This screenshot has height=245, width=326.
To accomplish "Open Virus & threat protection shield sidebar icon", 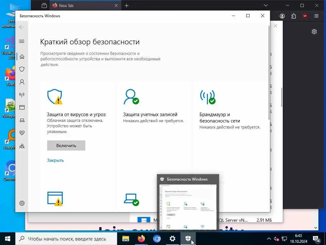I will [x=22, y=69].
